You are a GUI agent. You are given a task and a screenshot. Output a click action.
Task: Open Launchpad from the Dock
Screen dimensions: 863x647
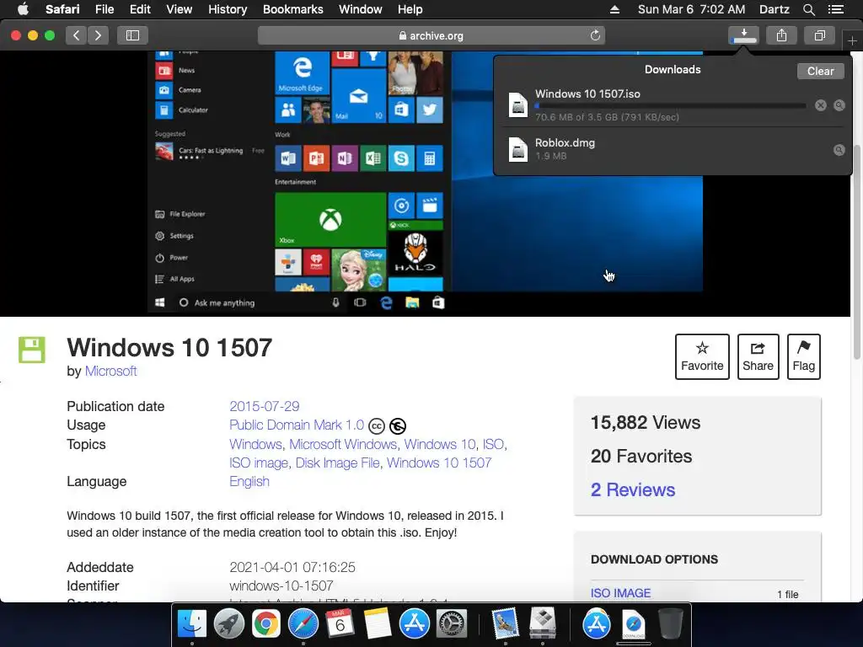coord(229,624)
